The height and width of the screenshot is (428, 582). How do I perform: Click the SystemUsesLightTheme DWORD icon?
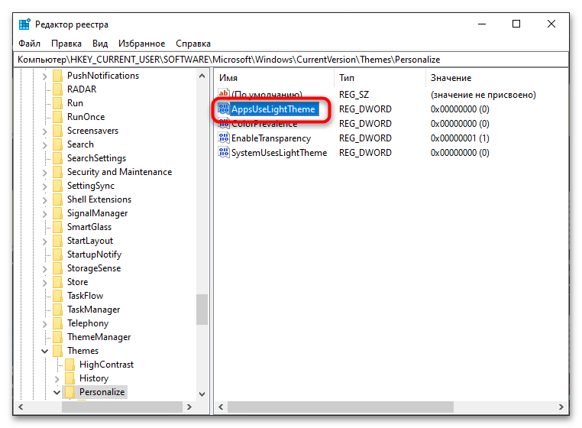(224, 152)
